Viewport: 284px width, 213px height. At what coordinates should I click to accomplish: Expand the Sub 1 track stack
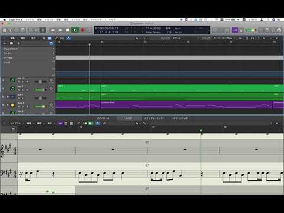8,96
